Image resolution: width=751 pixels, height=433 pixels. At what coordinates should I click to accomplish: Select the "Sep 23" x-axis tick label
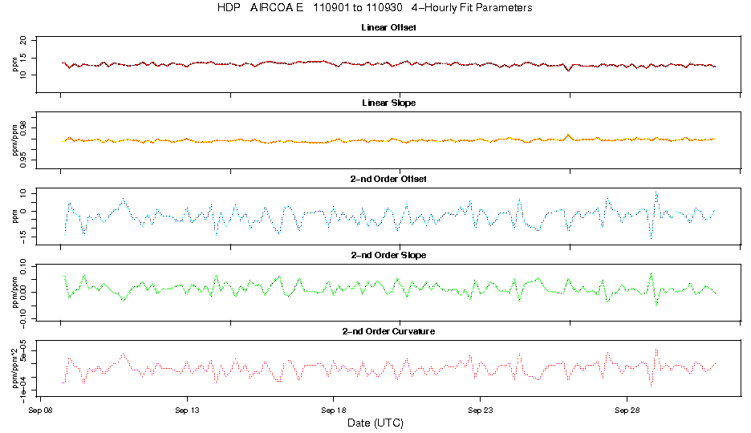pos(480,409)
